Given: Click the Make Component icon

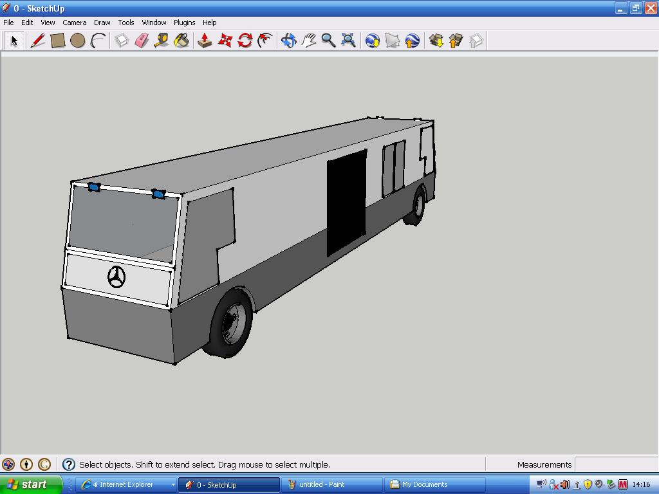Looking at the screenshot, I should point(122,41).
